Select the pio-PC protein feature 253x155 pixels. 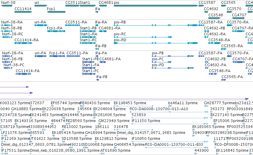(162, 62)
